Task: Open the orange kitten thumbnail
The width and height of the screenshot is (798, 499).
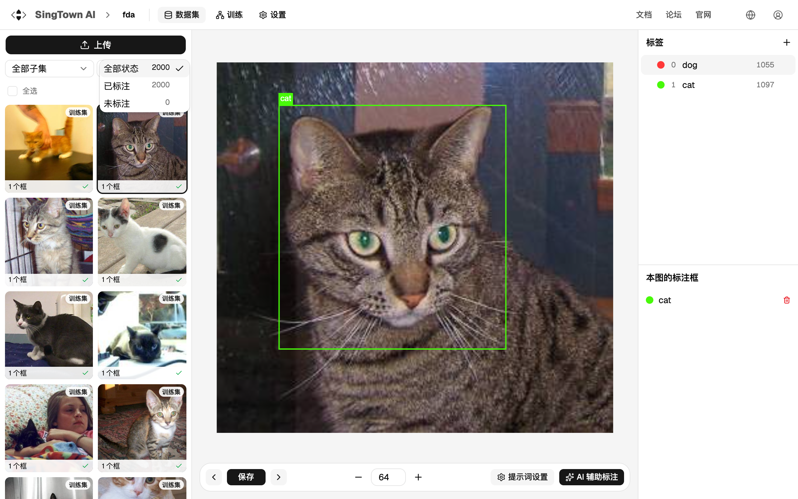Action: click(x=49, y=148)
